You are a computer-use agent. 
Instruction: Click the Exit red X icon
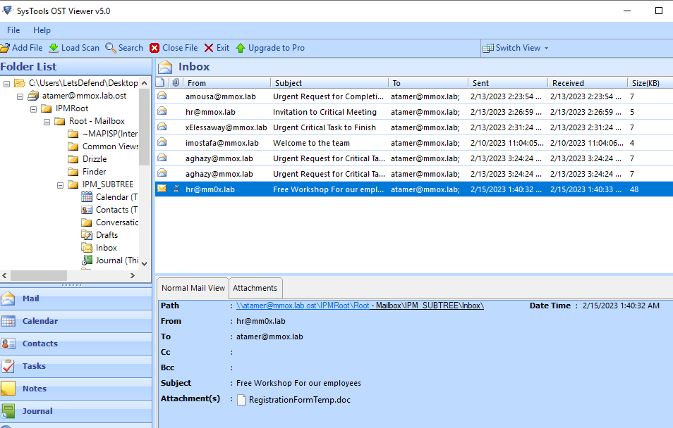pyautogui.click(x=209, y=48)
